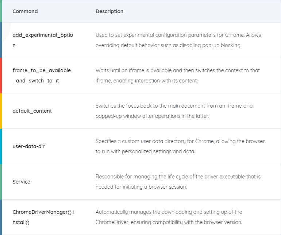The width and height of the screenshot is (281, 235).
Task: Click the cyan stripe beside user-data-dir row
Action: pyautogui.click(x=1, y=146)
